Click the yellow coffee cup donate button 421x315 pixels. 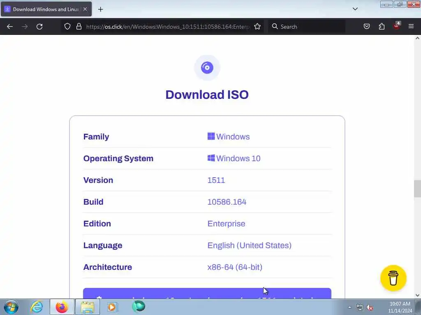(393, 278)
